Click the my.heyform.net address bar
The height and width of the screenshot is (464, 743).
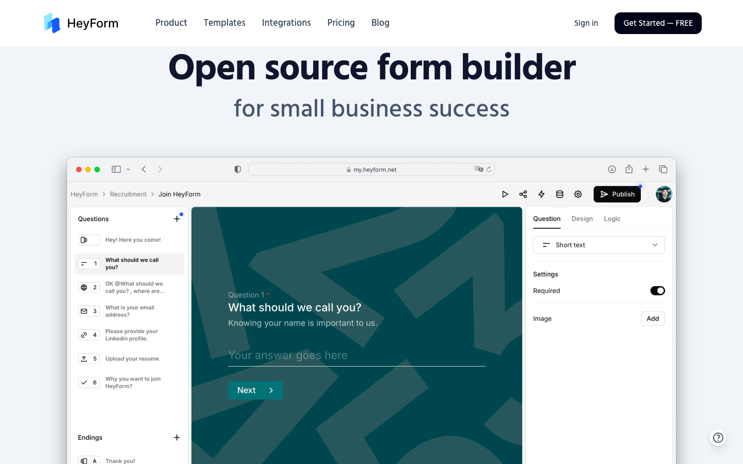pos(372,169)
